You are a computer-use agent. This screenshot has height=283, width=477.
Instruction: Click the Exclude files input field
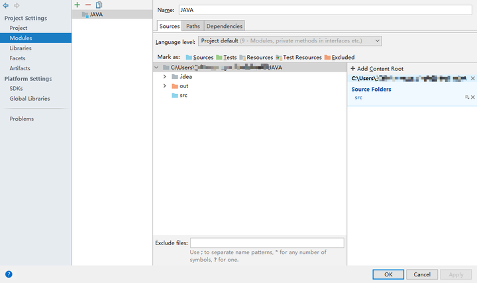pos(267,243)
